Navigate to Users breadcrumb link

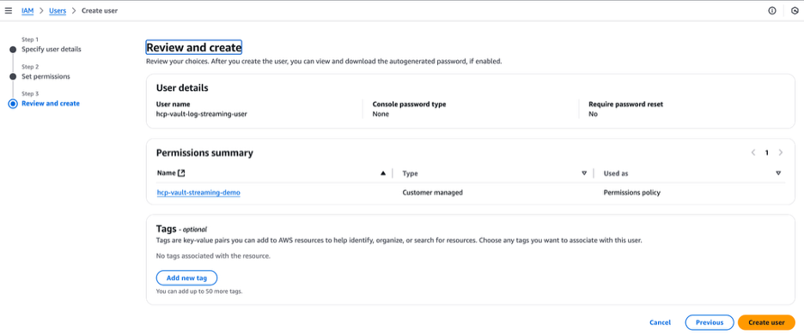(x=58, y=10)
